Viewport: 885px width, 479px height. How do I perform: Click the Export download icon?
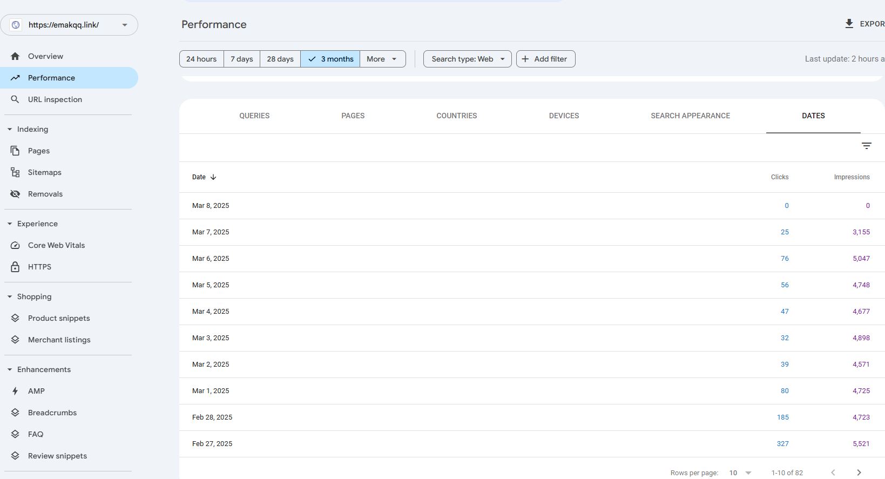pyautogui.click(x=849, y=24)
